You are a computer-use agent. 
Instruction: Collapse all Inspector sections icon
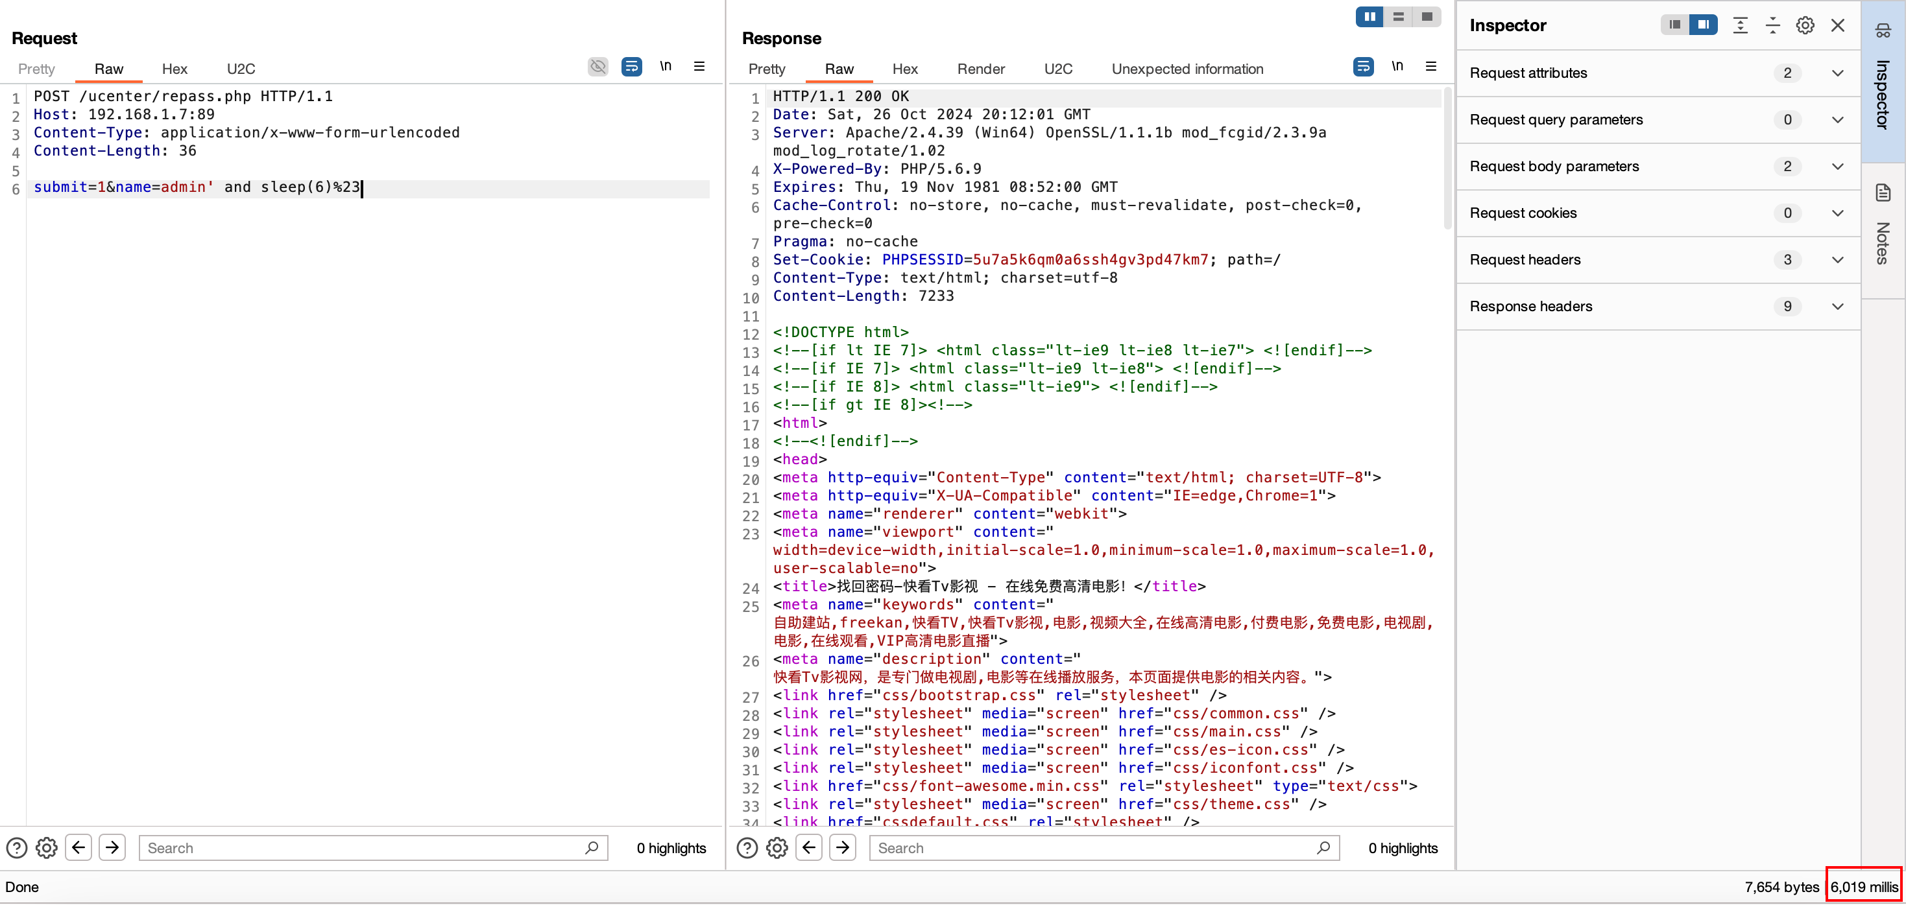click(x=1773, y=25)
